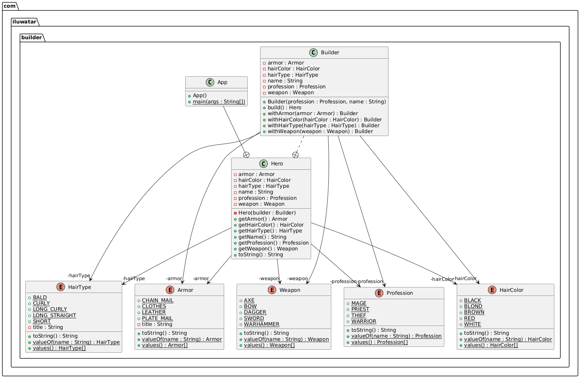Click main(args : String[]) in App
Image resolution: width=580 pixels, height=378 pixels.
(219, 102)
